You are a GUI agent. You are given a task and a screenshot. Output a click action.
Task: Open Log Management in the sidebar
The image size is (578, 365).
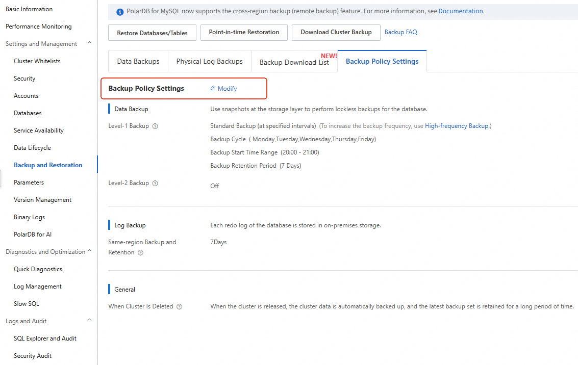(x=38, y=286)
